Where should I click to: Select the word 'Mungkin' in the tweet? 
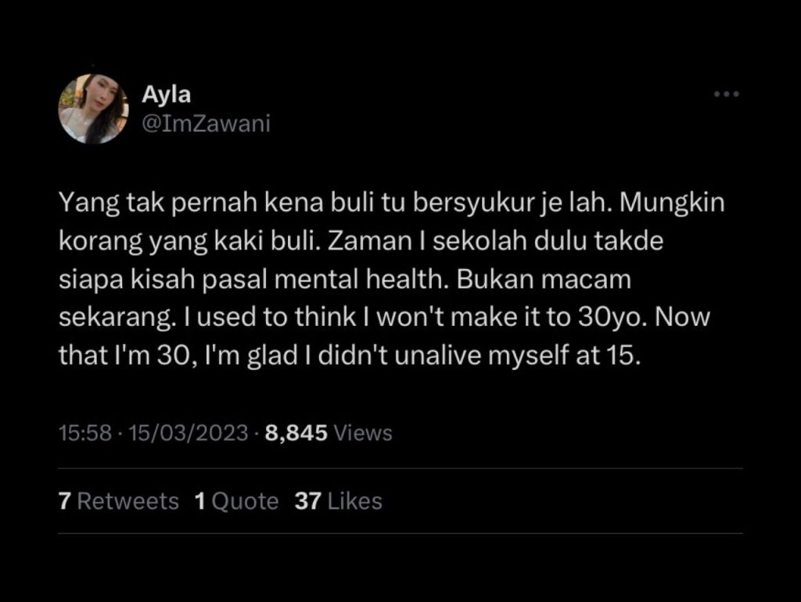pos(672,202)
